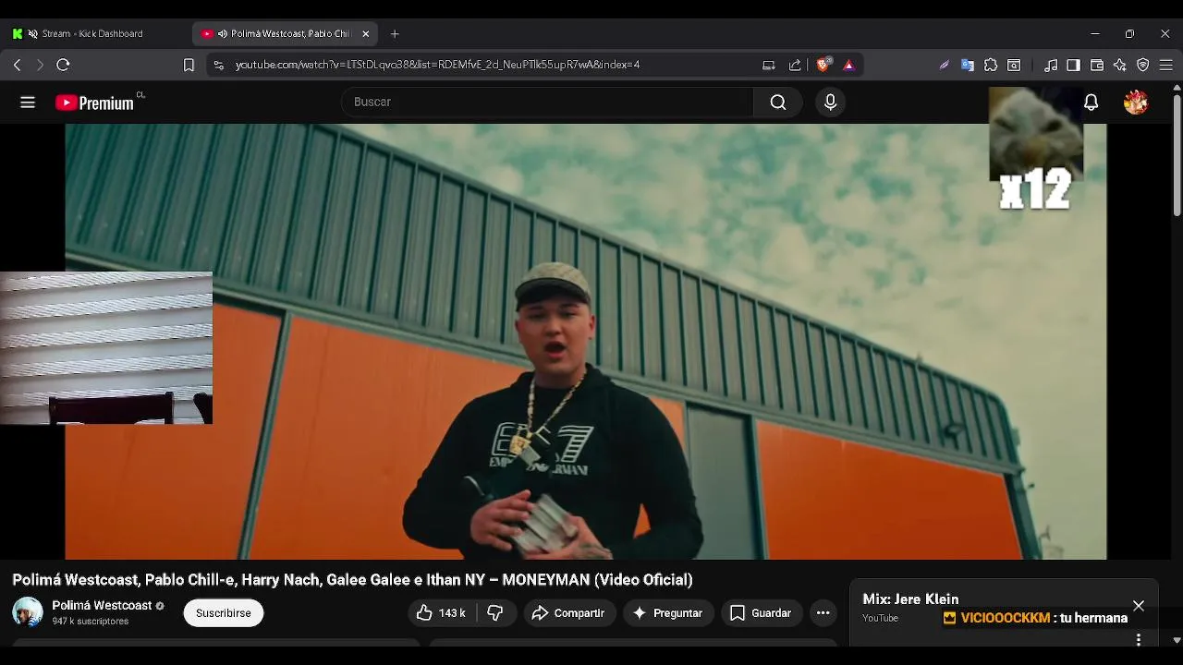Close the Mix: Jere Klein playlist panel
This screenshot has height=665, width=1183.
point(1139,607)
